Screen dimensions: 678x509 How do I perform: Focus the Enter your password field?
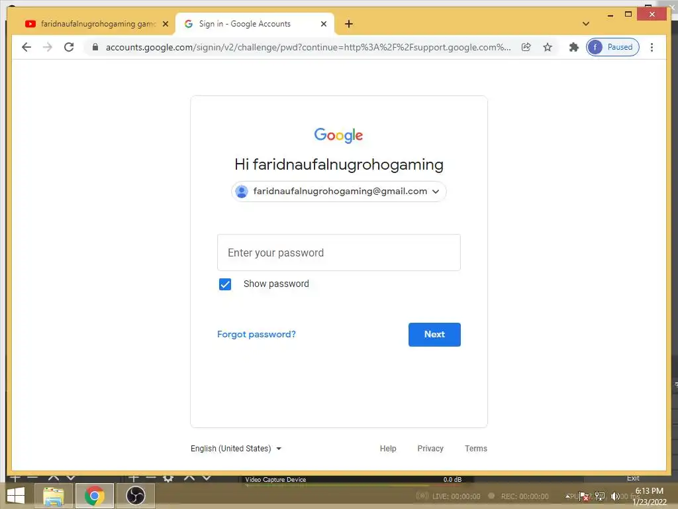pyautogui.click(x=339, y=253)
